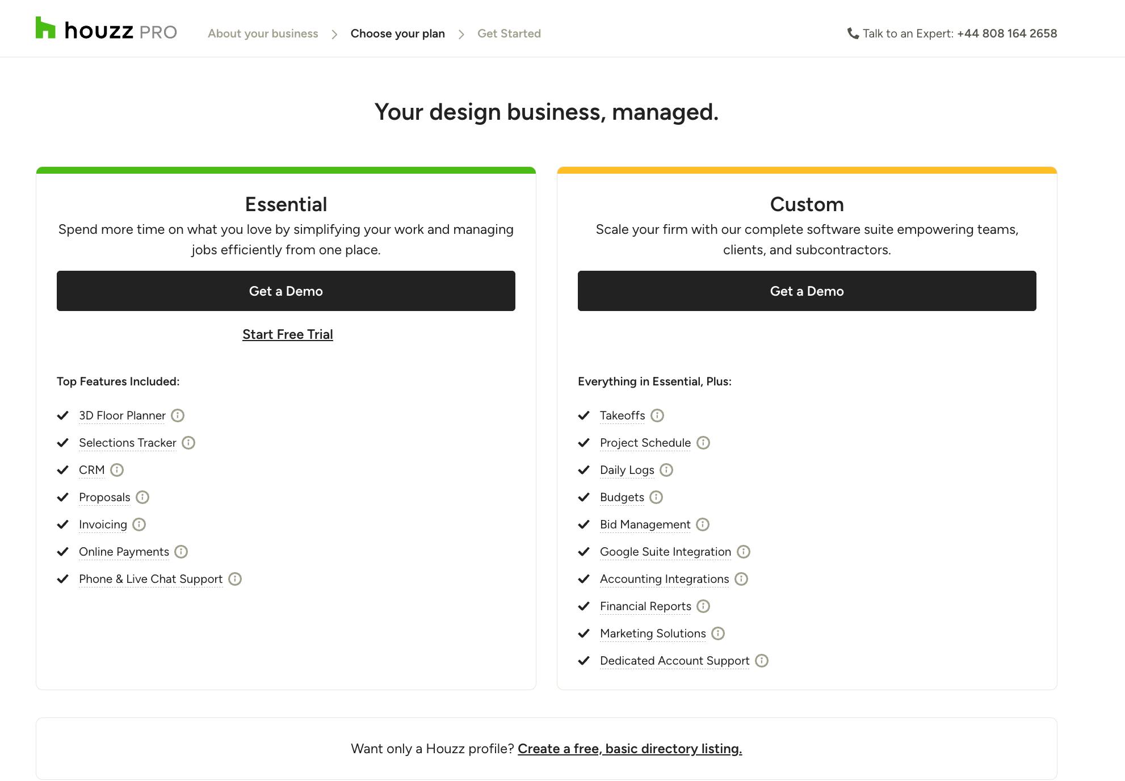Click the Dedicated Account Support label

pos(675,661)
